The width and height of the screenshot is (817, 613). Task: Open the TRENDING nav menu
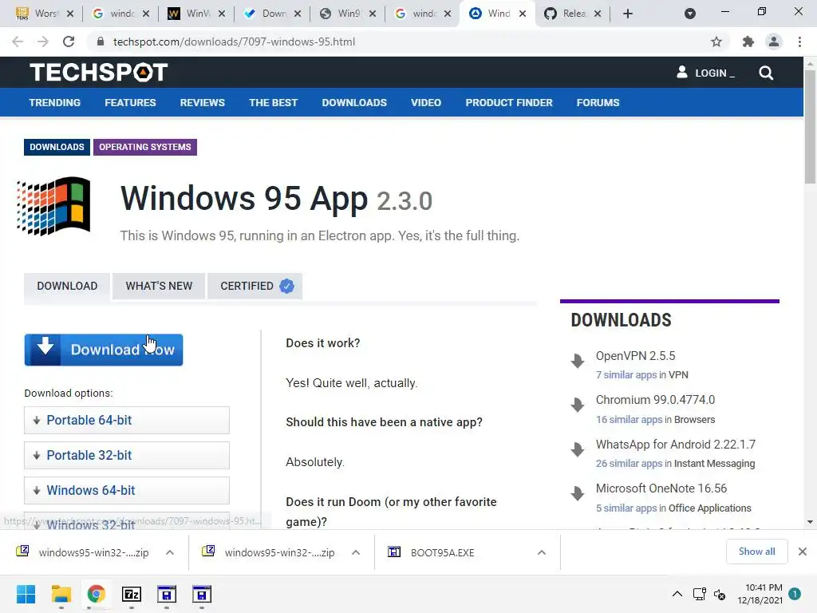pos(55,103)
